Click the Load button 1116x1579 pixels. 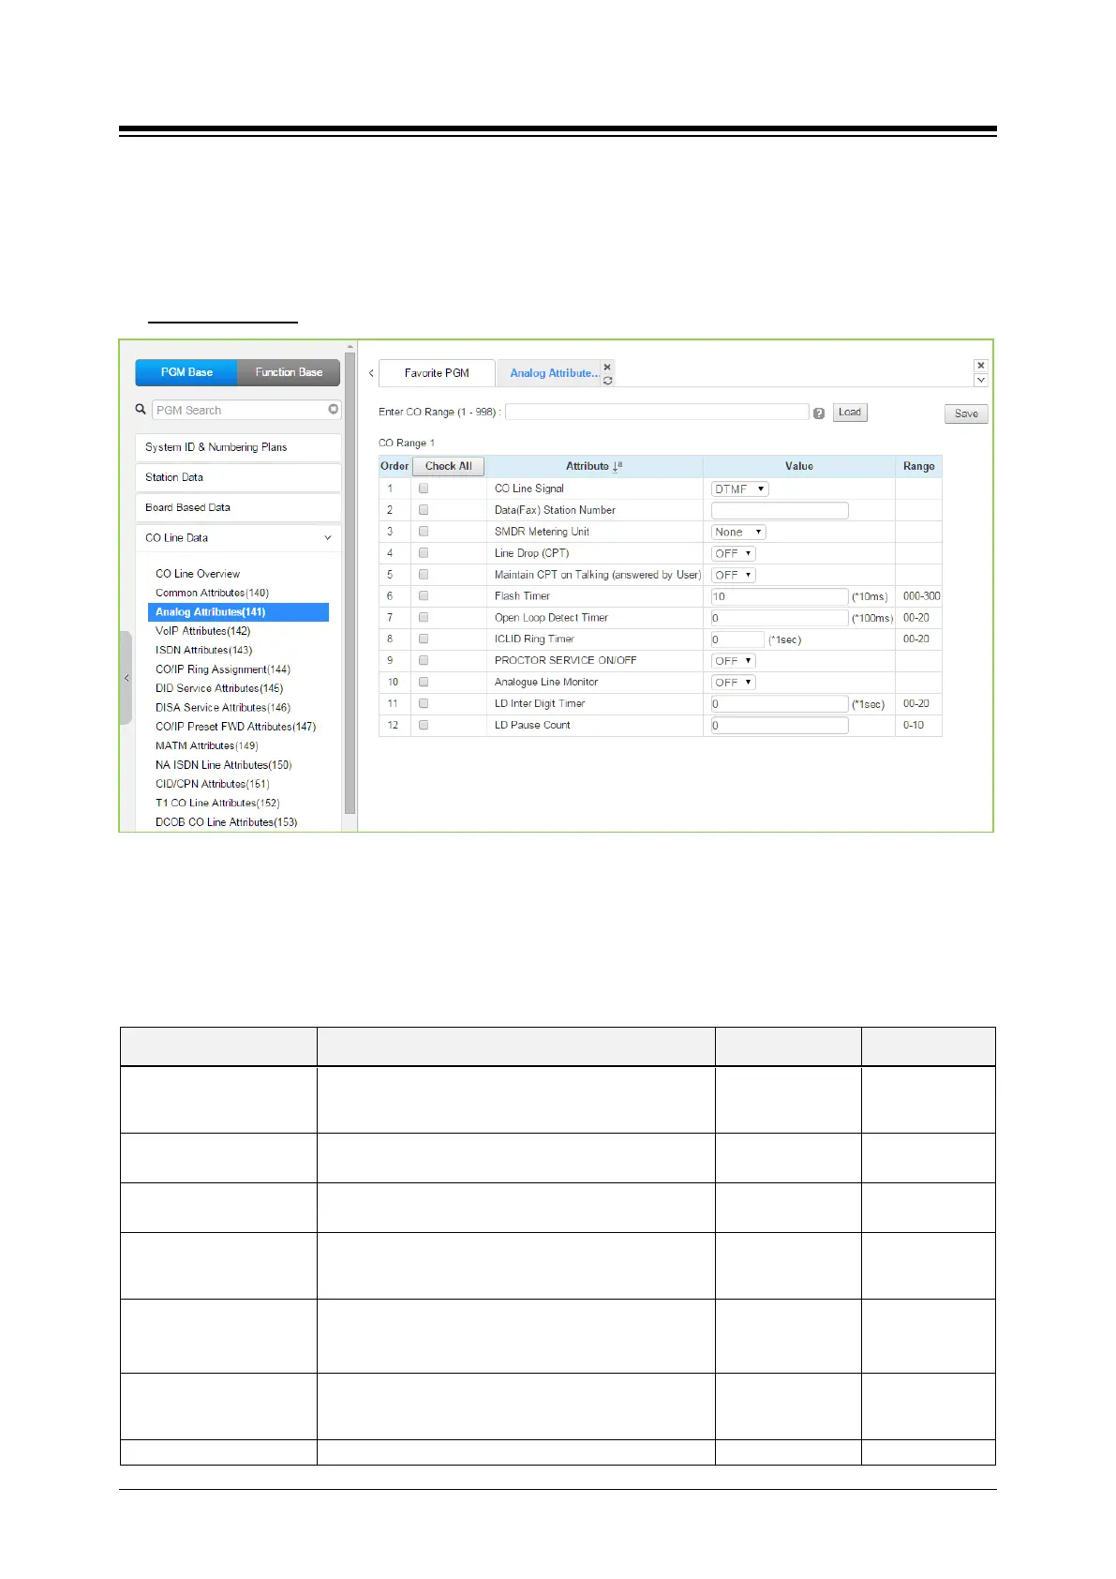pyautogui.click(x=850, y=413)
